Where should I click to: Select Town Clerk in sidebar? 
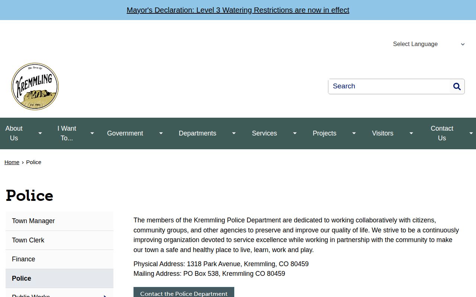[x=59, y=240]
